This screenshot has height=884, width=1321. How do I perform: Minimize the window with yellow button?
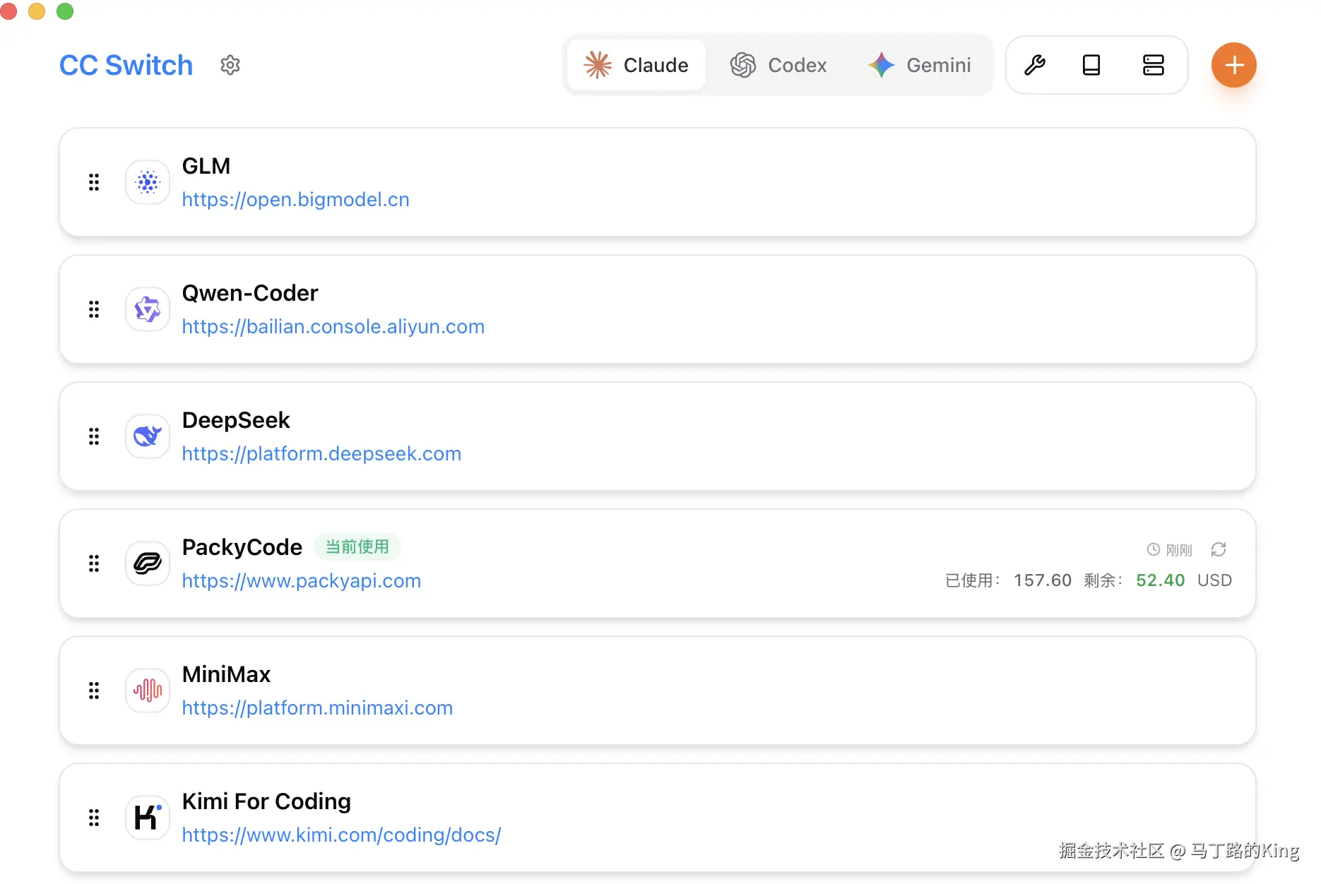(37, 11)
